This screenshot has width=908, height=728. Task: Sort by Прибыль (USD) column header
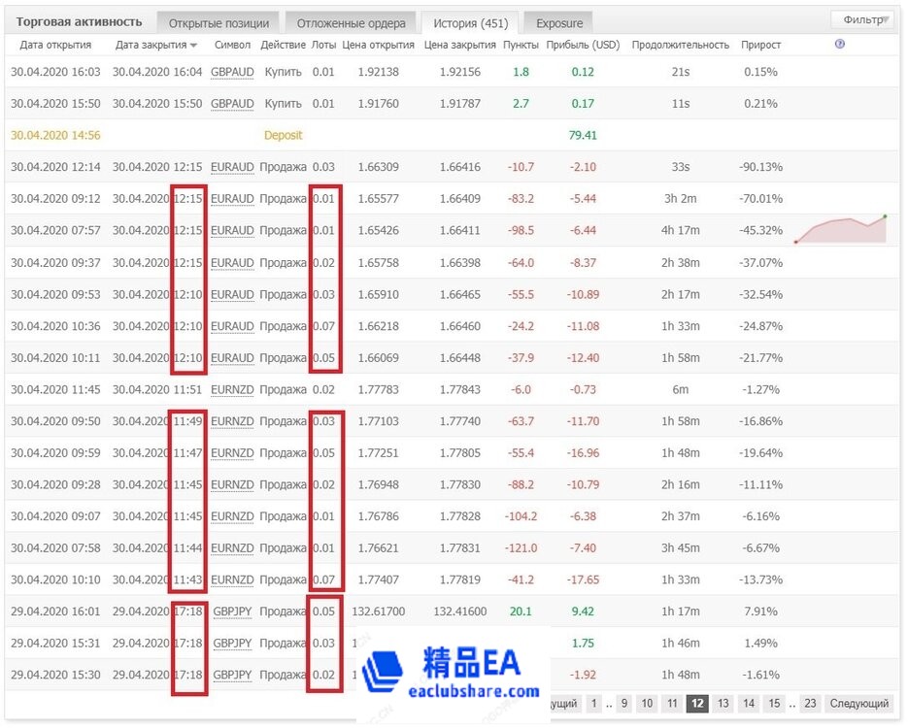(x=583, y=45)
